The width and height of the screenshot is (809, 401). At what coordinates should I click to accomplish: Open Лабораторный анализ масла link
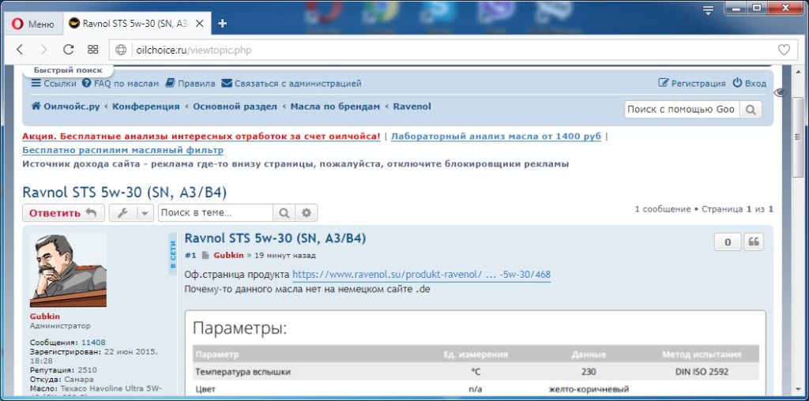point(496,137)
